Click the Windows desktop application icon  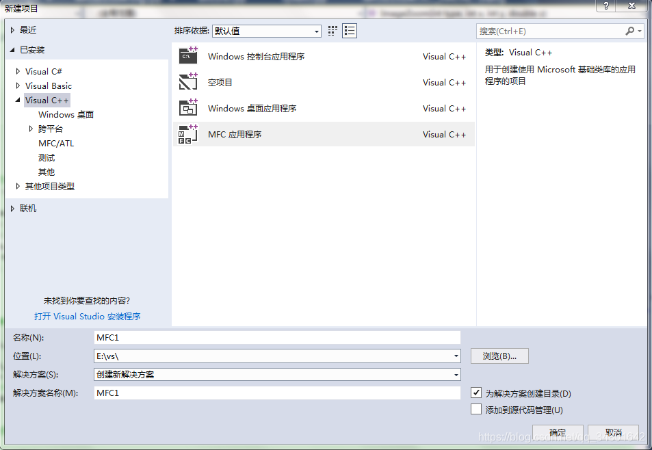(x=188, y=107)
